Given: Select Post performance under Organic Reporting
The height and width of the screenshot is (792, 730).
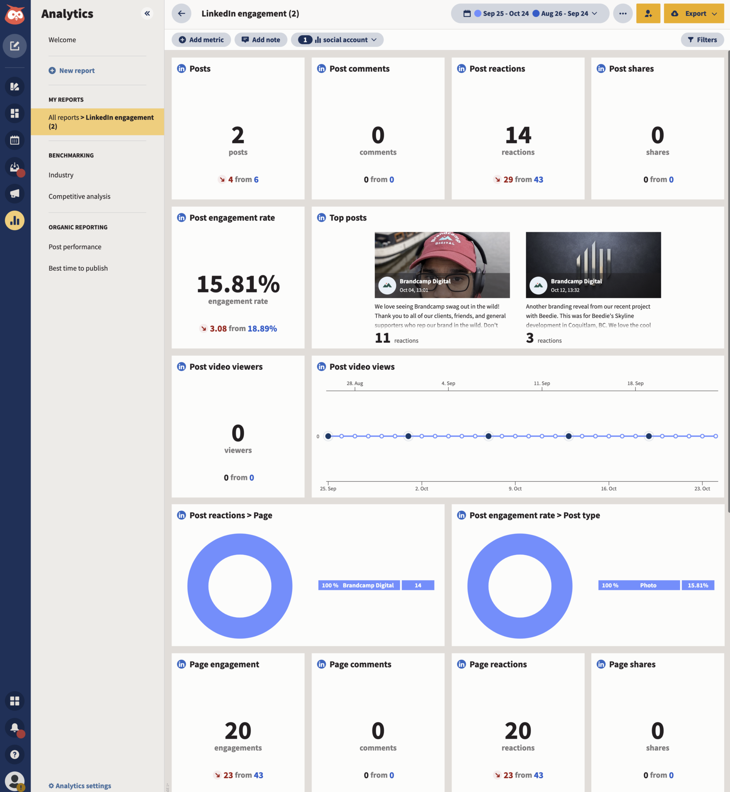Looking at the screenshot, I should 75,247.
